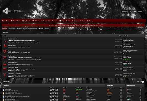Screen dimensions: 147x101
Task: Open latest post 'python remote root Linux backdoor'
Action: (13, 94)
